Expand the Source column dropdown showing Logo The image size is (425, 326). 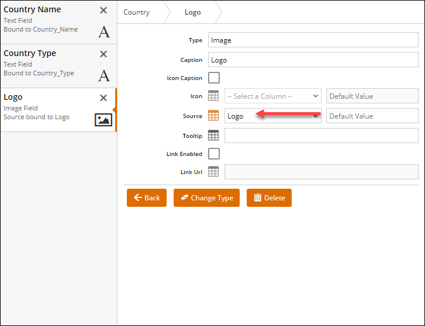point(272,116)
